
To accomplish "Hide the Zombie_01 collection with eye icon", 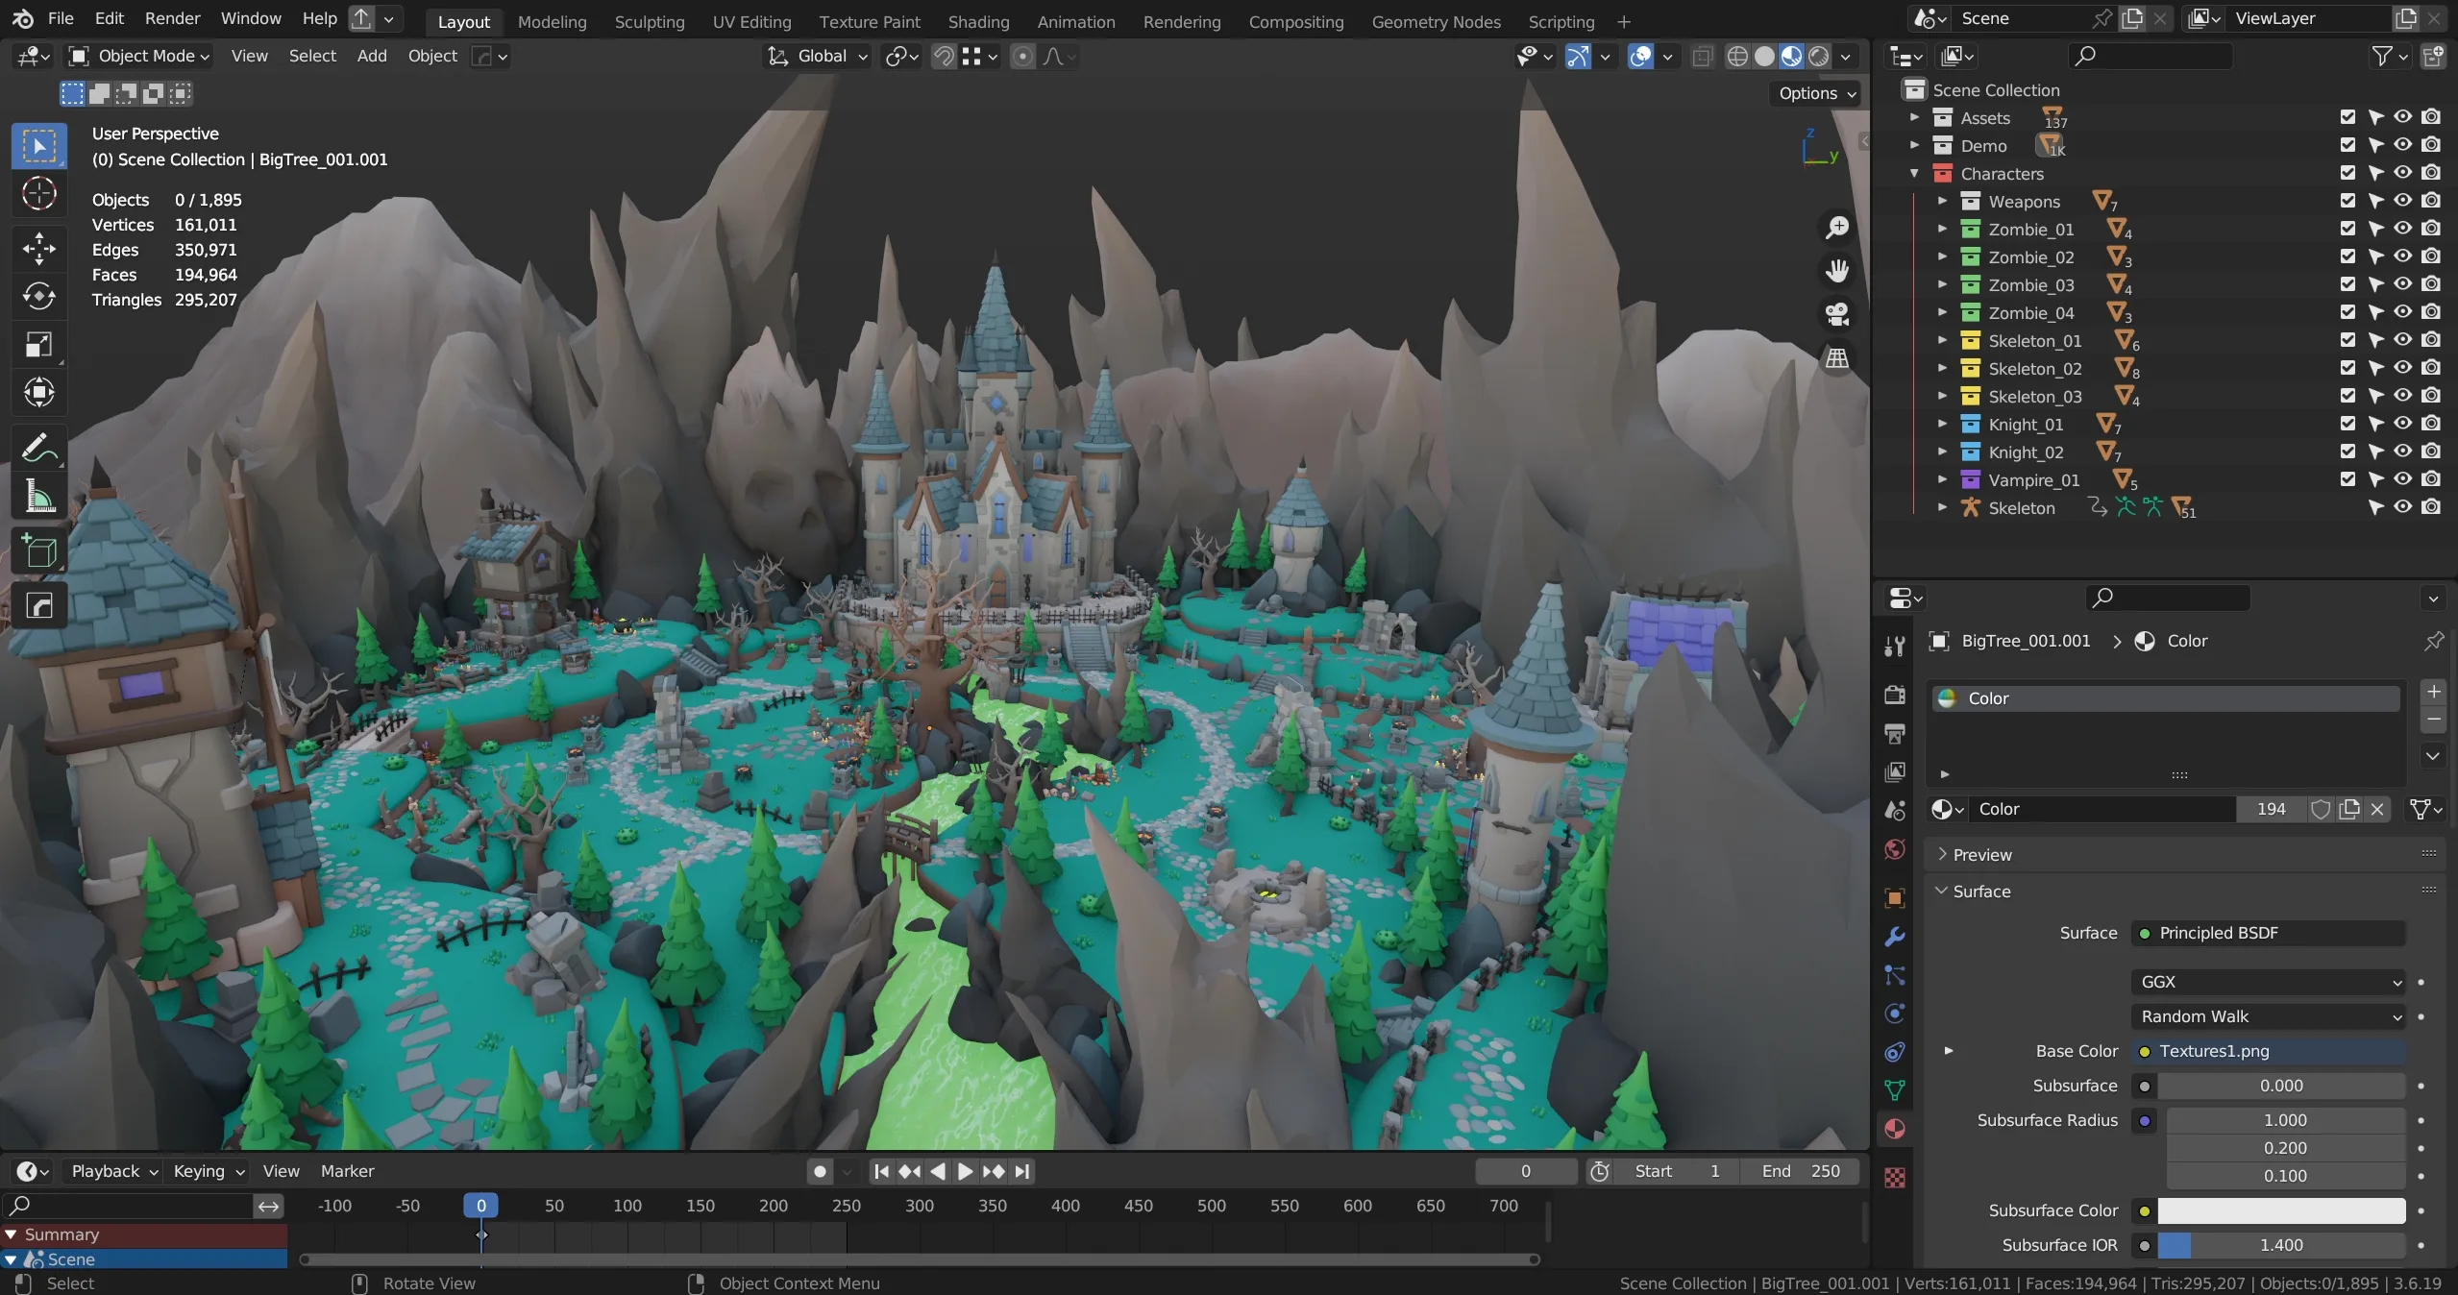I will pos(2403,229).
